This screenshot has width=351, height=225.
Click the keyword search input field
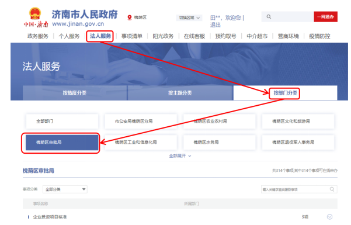295,189
